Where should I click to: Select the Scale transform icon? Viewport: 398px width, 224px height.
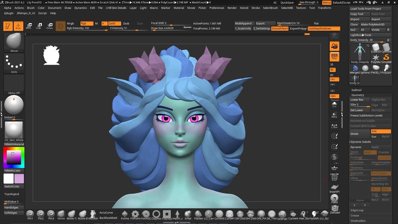[x=39, y=26]
